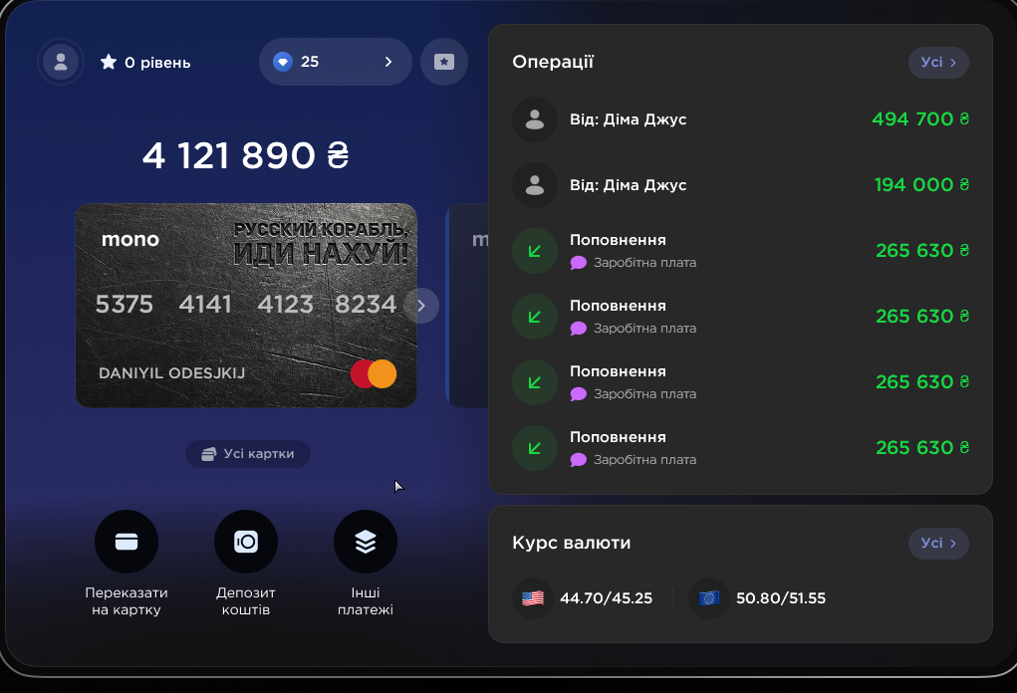Click the cards stack icon in Усі картки
Screen dimensions: 1017x693
(x=209, y=454)
